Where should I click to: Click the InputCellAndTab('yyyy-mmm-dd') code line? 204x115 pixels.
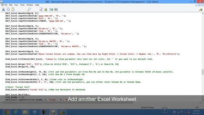[x=36, y=16]
